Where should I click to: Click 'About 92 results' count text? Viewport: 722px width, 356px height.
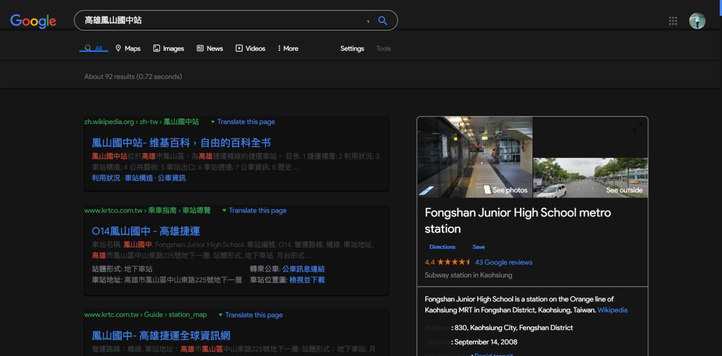point(133,77)
